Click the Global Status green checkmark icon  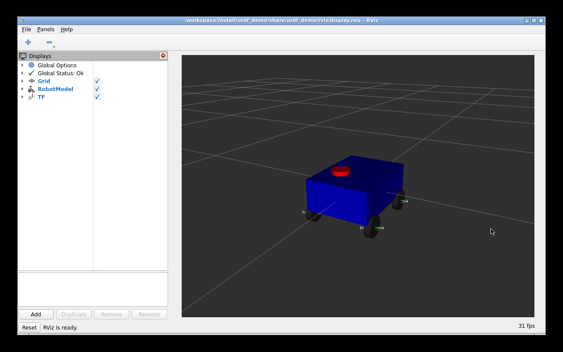pyautogui.click(x=32, y=73)
